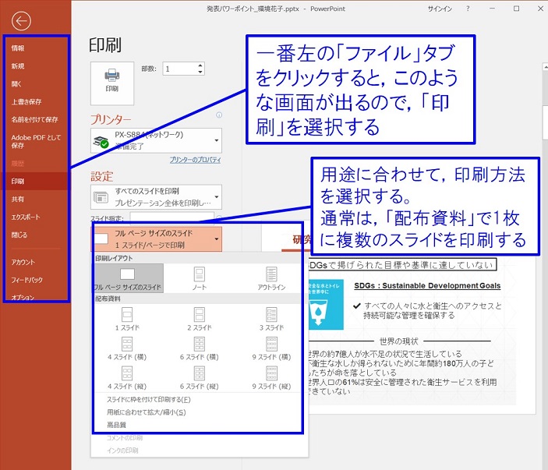
Task: Open Save As (名前を付けて保存) in sidebar
Action: coord(34,119)
